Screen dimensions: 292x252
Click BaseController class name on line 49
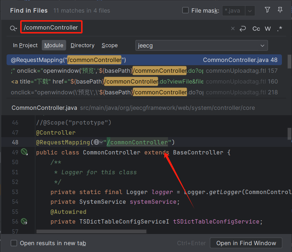[x=198, y=153]
